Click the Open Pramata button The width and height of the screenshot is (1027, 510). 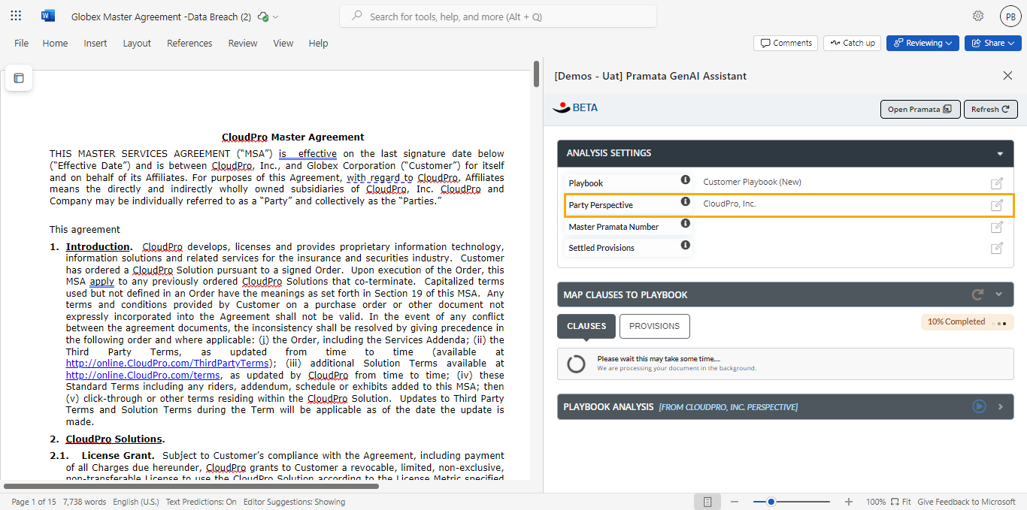[920, 109]
